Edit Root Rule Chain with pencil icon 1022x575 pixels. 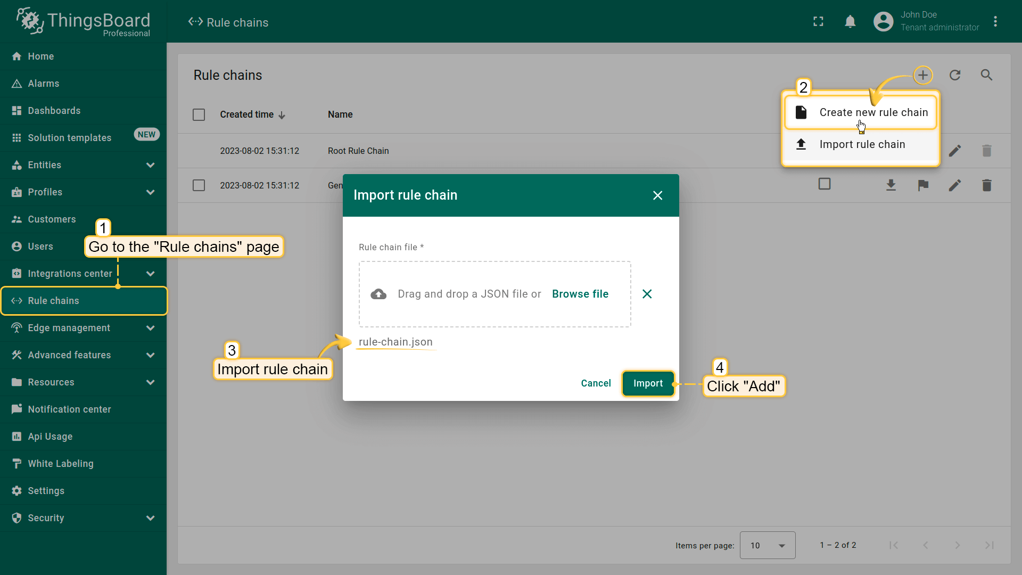955,151
